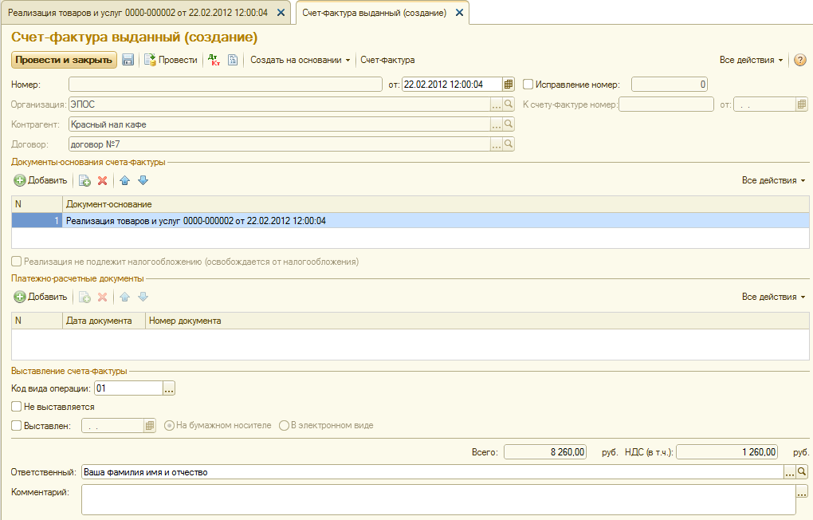
Task: Click the Ответственный field with Ваша фамилия
Action: tap(433, 471)
